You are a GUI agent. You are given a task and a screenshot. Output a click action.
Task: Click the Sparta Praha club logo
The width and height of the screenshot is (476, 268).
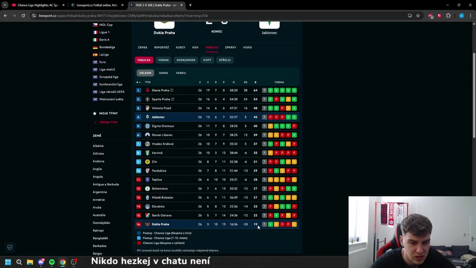[147, 99]
